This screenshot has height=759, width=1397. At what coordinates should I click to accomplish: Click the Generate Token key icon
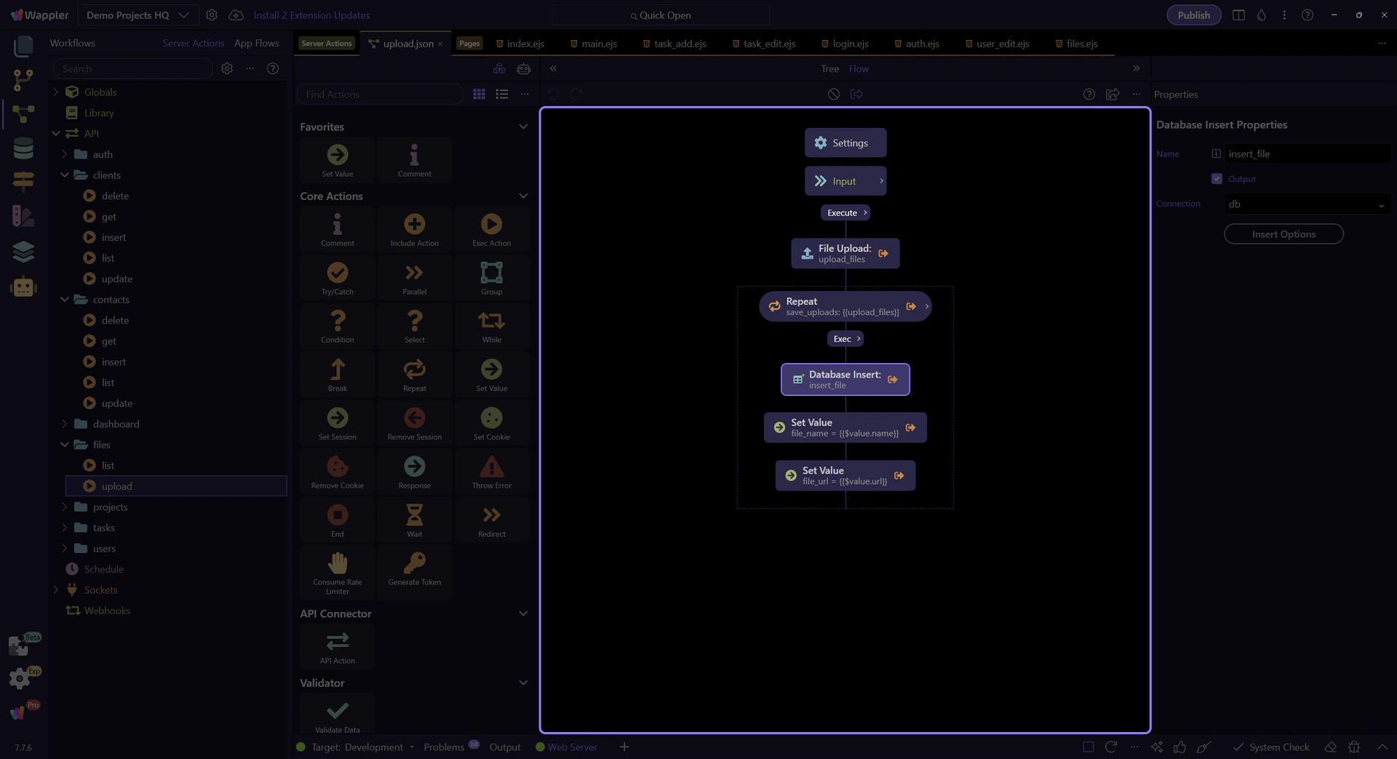click(414, 564)
